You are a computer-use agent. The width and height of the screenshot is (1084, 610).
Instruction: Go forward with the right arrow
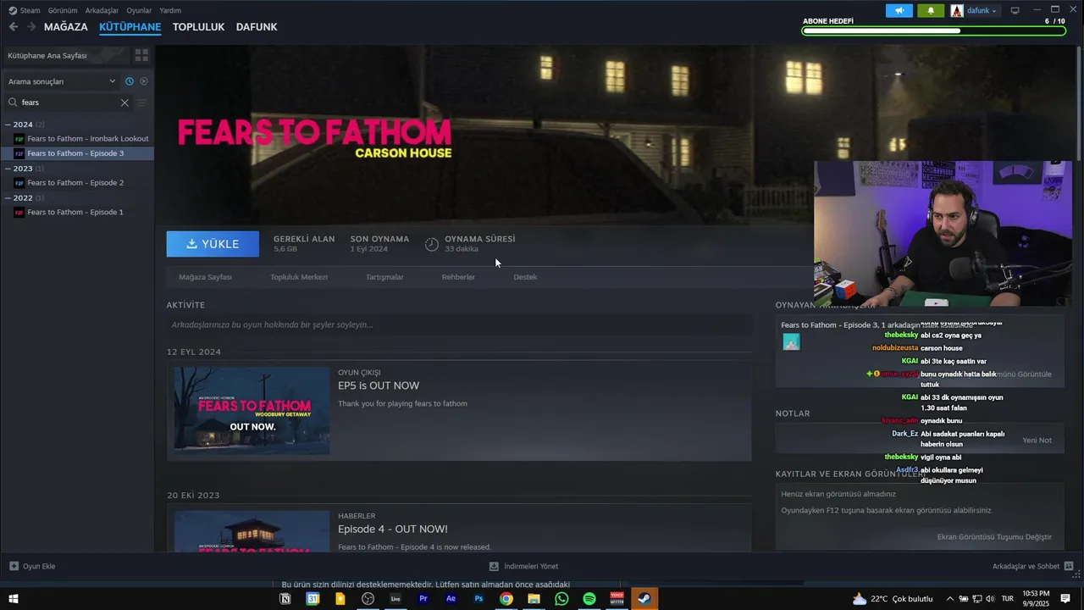click(x=31, y=27)
